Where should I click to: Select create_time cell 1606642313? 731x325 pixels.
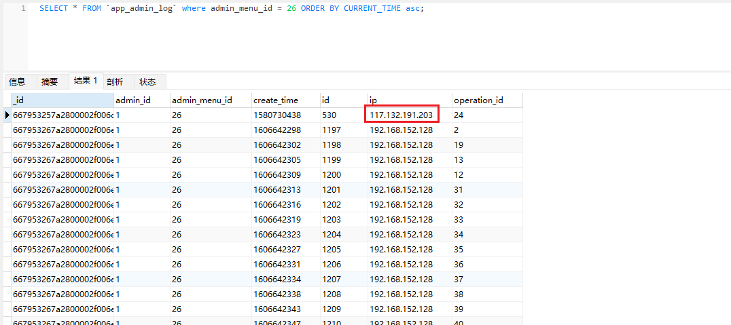point(285,189)
